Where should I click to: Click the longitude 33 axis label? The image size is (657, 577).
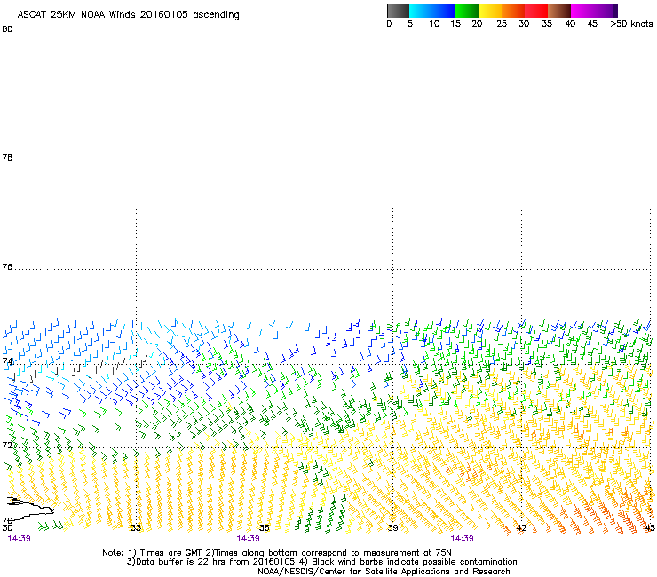136,527
